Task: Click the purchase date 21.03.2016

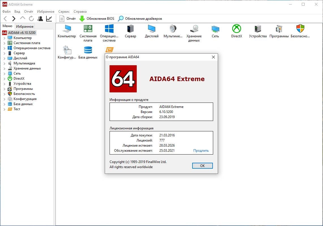Action: tap(167, 135)
